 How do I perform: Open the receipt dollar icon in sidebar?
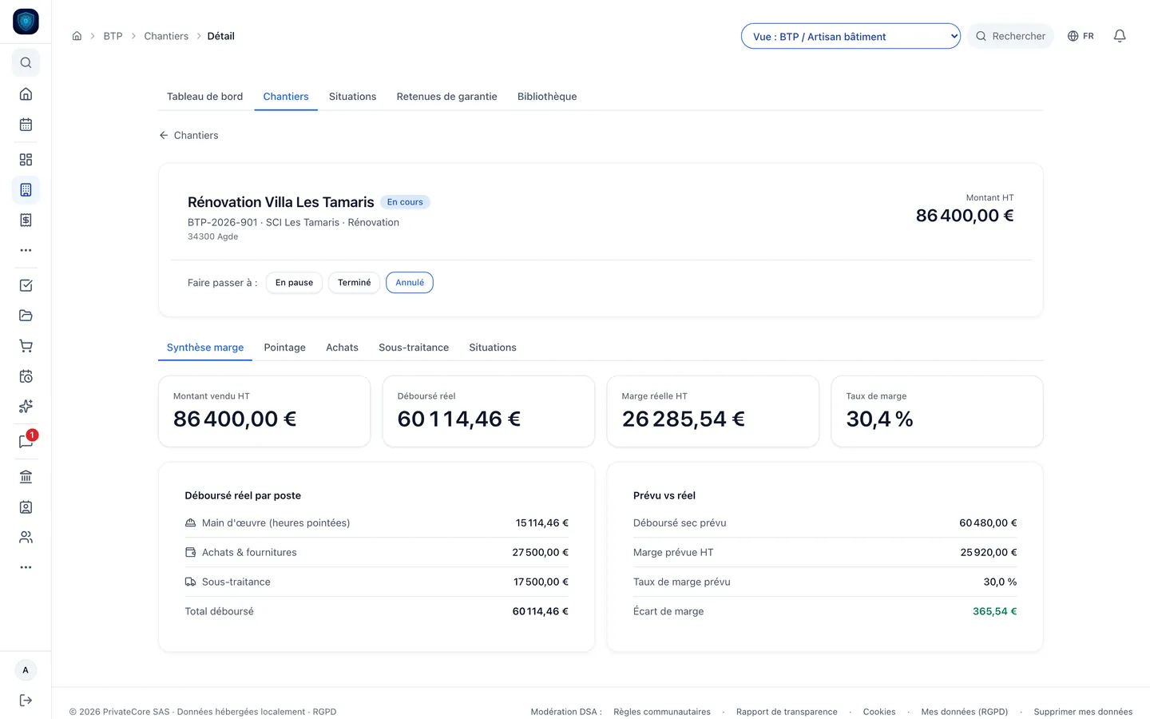click(x=26, y=220)
